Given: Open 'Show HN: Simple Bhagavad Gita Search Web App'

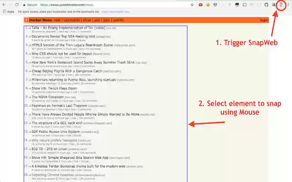Looking at the screenshot, I should pyautogui.click(x=70, y=157).
